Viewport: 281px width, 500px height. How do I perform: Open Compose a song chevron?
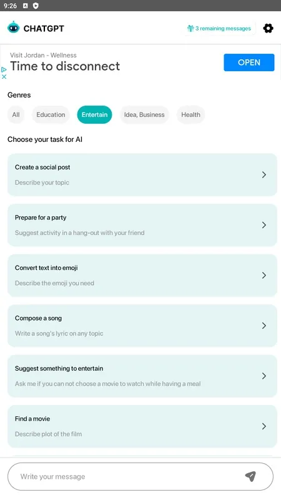click(264, 326)
